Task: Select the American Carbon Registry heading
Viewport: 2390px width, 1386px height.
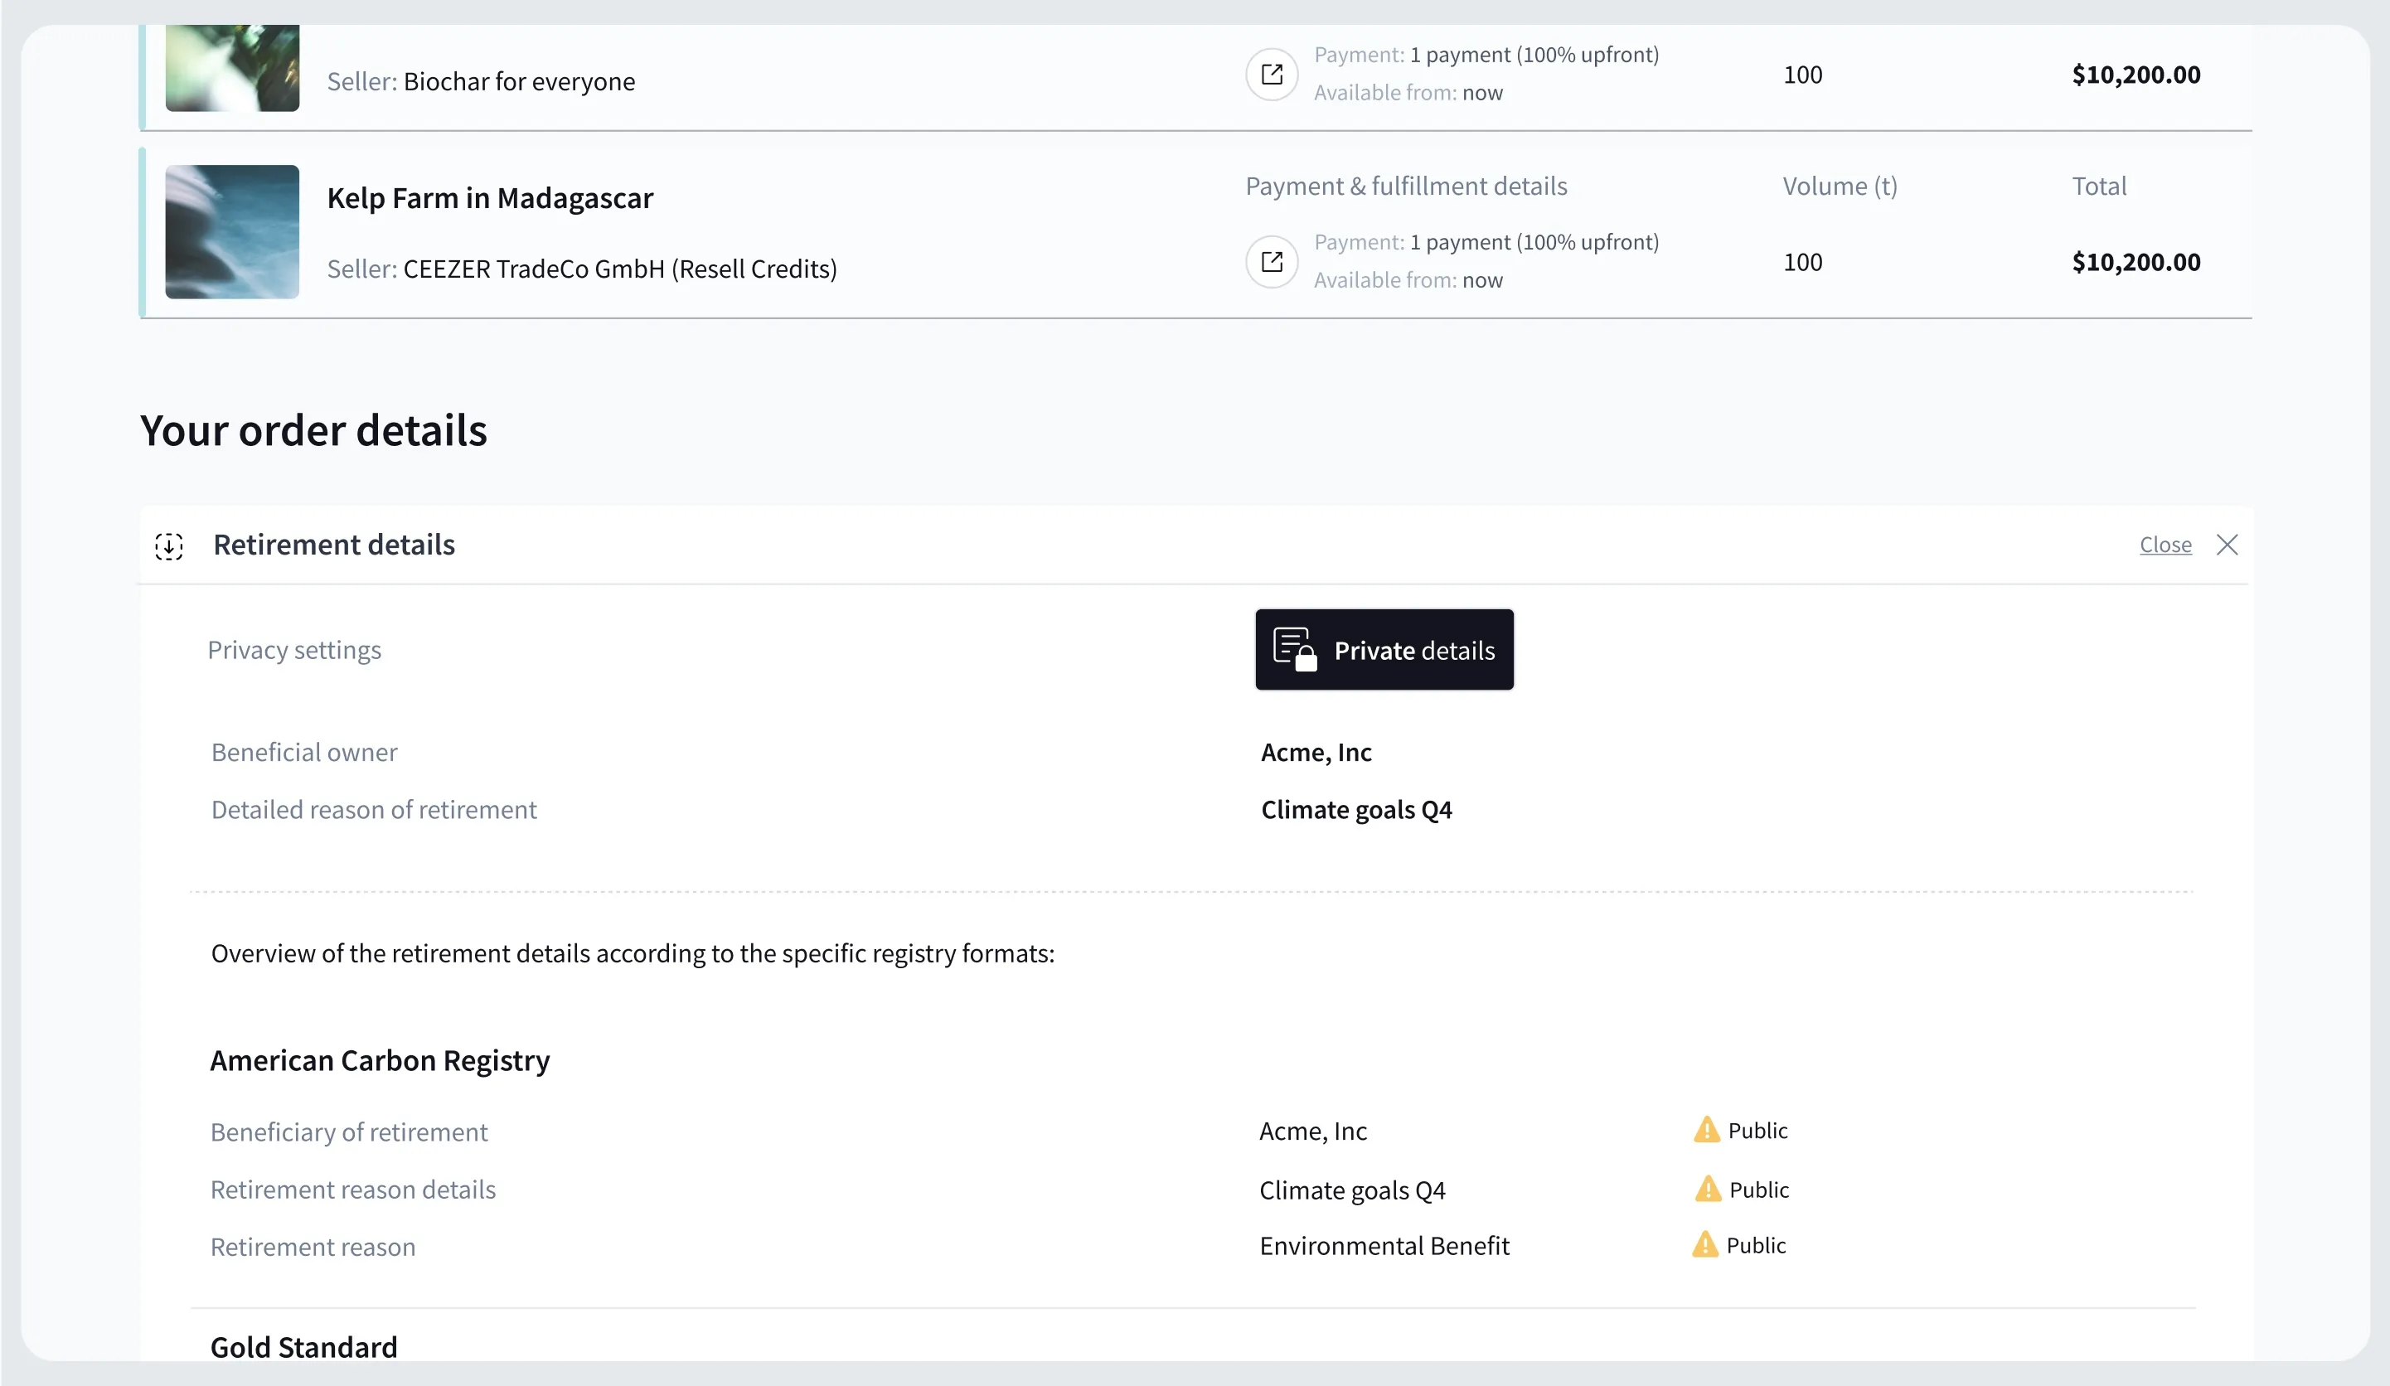Action: coord(380,1060)
